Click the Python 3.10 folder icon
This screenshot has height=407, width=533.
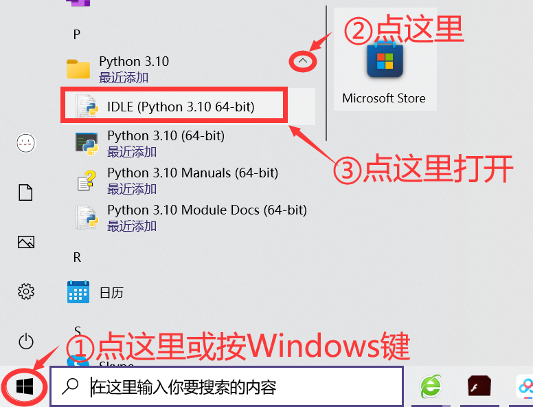click(78, 69)
